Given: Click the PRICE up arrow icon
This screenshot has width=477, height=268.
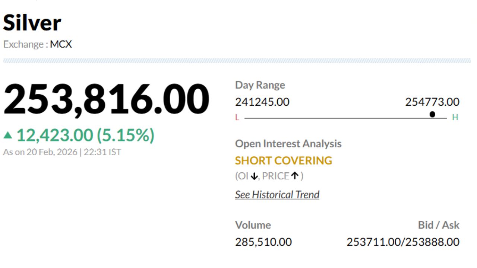Looking at the screenshot, I should (295, 176).
